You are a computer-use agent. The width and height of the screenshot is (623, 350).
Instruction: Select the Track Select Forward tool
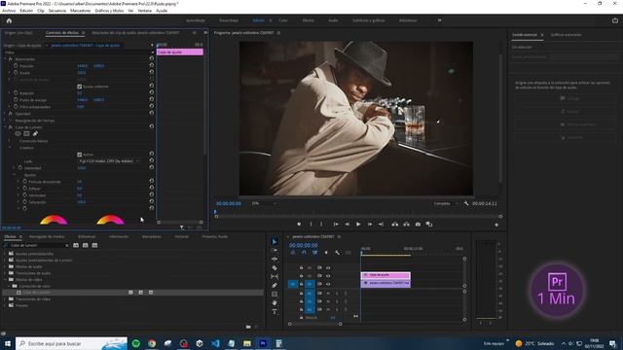(275, 251)
